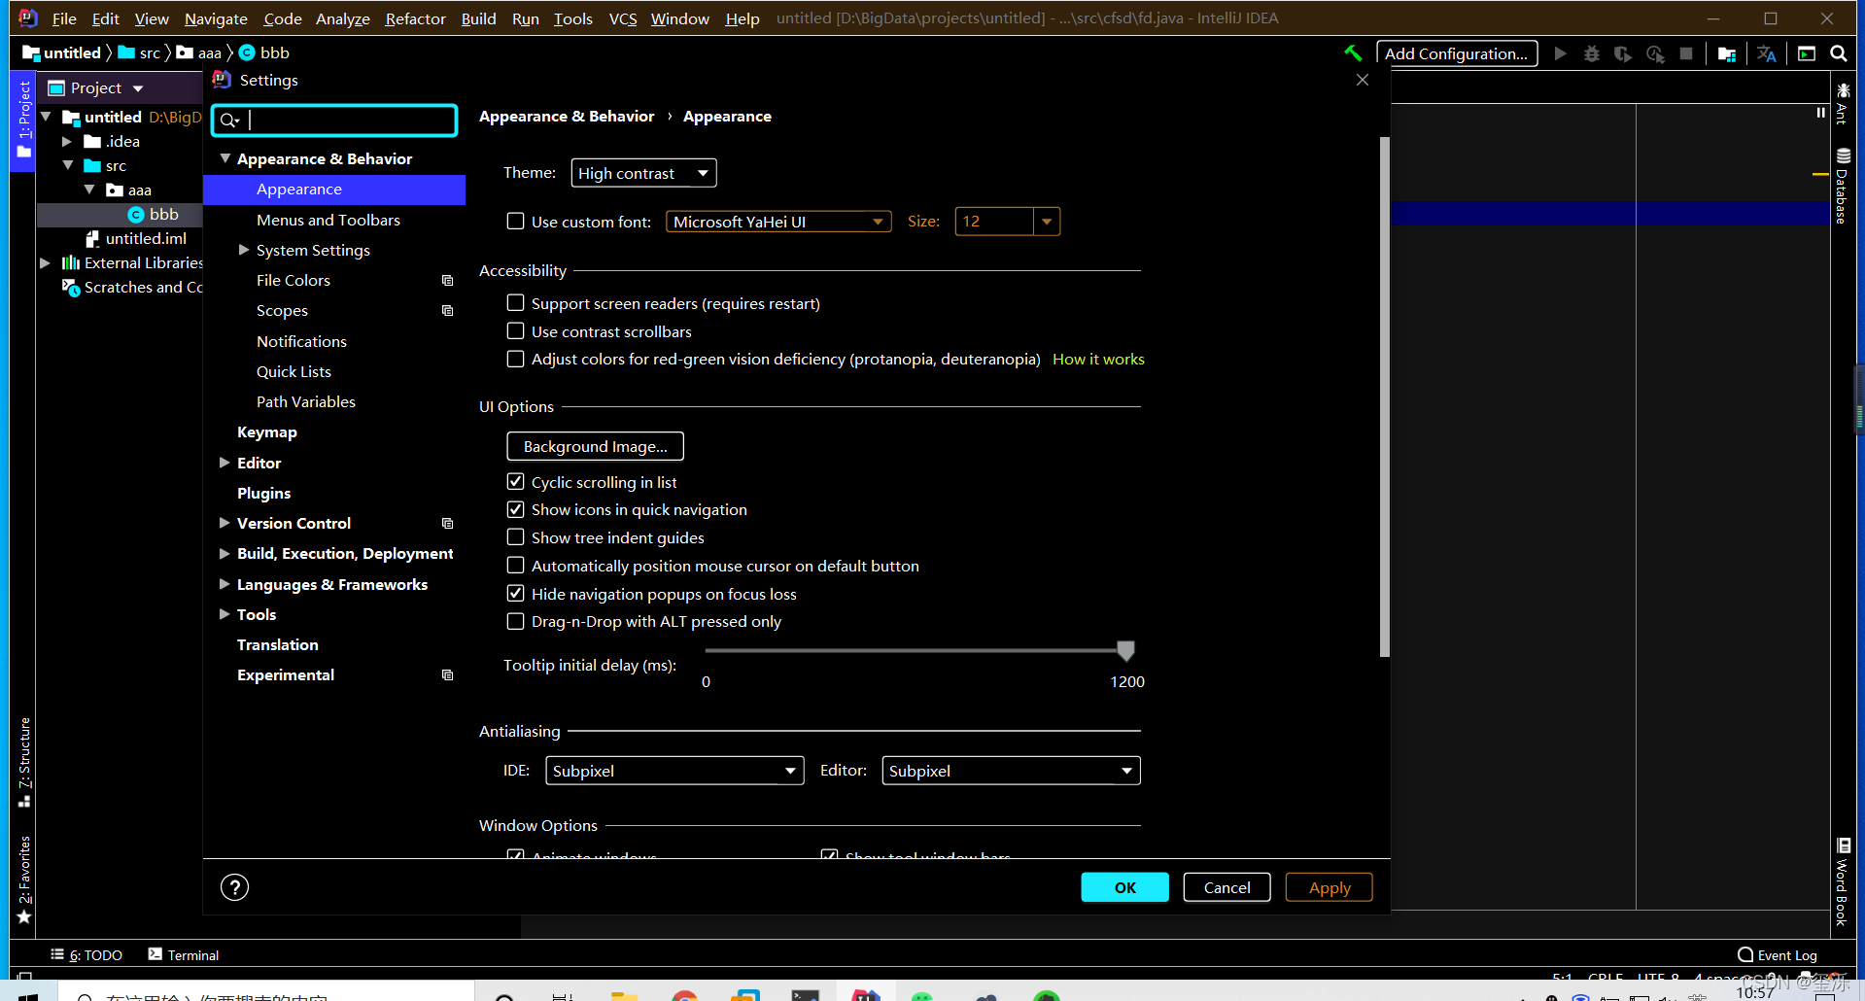Open the Refactor menu
This screenshot has width=1865, height=1001.
point(415,18)
